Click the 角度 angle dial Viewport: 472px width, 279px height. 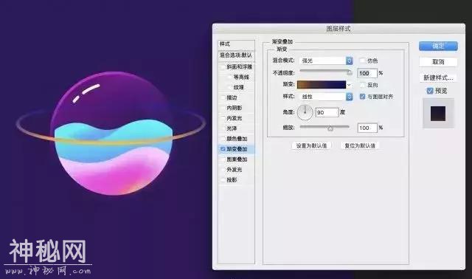pos(305,112)
